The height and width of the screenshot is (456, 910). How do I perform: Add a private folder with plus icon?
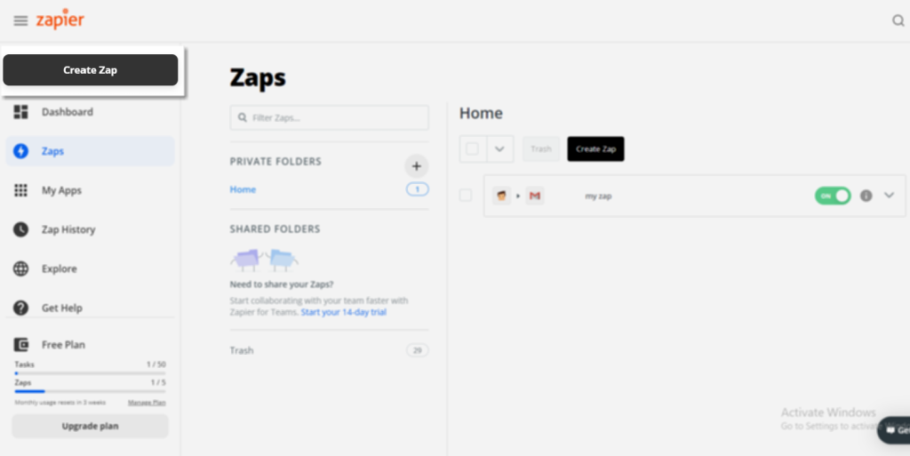(x=416, y=165)
